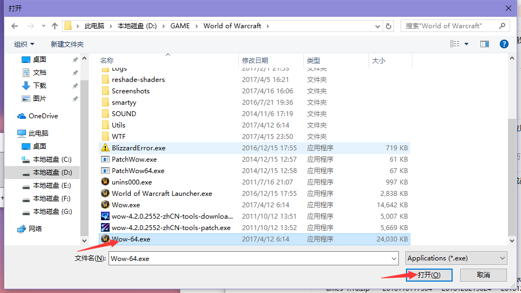Select the smartyy folder icon
This screenshot has width=521, height=293.
105,102
